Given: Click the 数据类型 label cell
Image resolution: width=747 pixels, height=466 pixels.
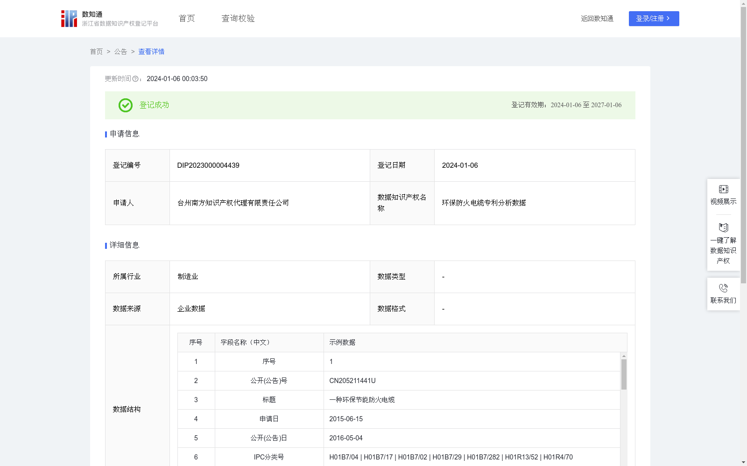Looking at the screenshot, I should pyautogui.click(x=402, y=277).
